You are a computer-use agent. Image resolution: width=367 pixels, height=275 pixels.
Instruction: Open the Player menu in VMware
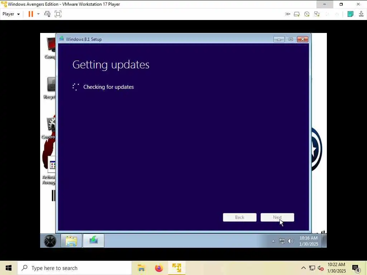[11, 14]
